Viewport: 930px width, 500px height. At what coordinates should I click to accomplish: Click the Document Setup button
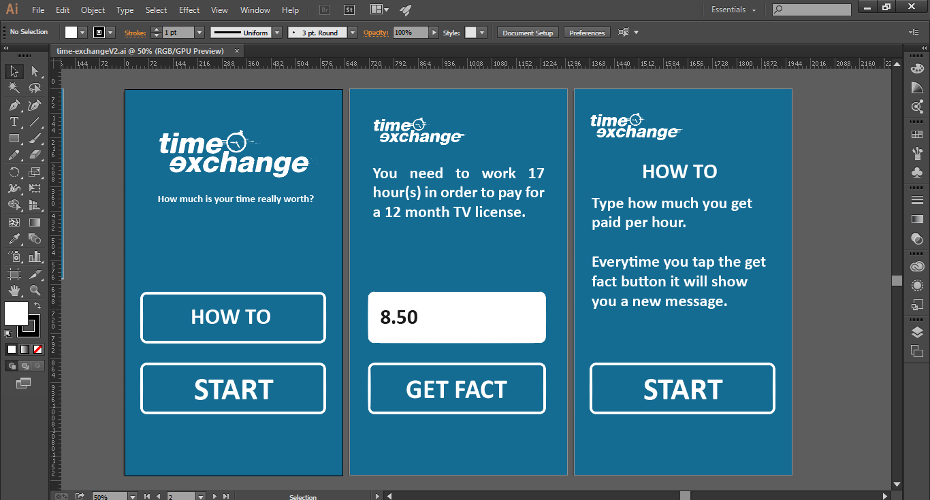click(x=528, y=33)
